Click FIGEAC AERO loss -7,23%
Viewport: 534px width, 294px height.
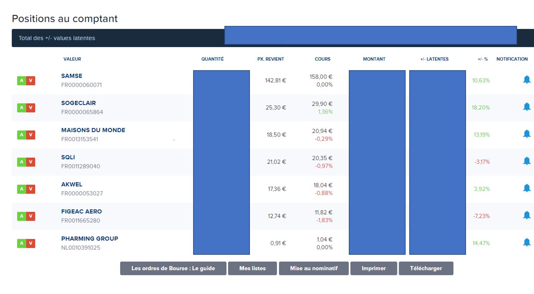(481, 216)
